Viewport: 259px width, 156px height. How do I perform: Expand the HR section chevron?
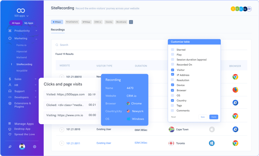[36, 85]
